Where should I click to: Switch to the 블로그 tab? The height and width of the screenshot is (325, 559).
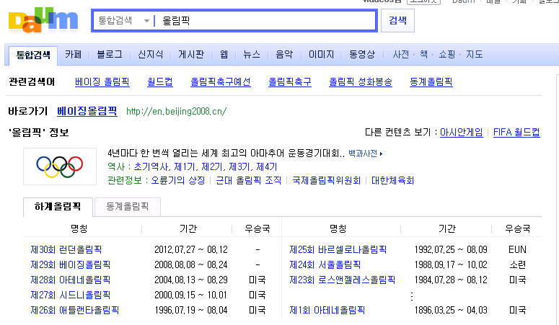pyautogui.click(x=110, y=55)
